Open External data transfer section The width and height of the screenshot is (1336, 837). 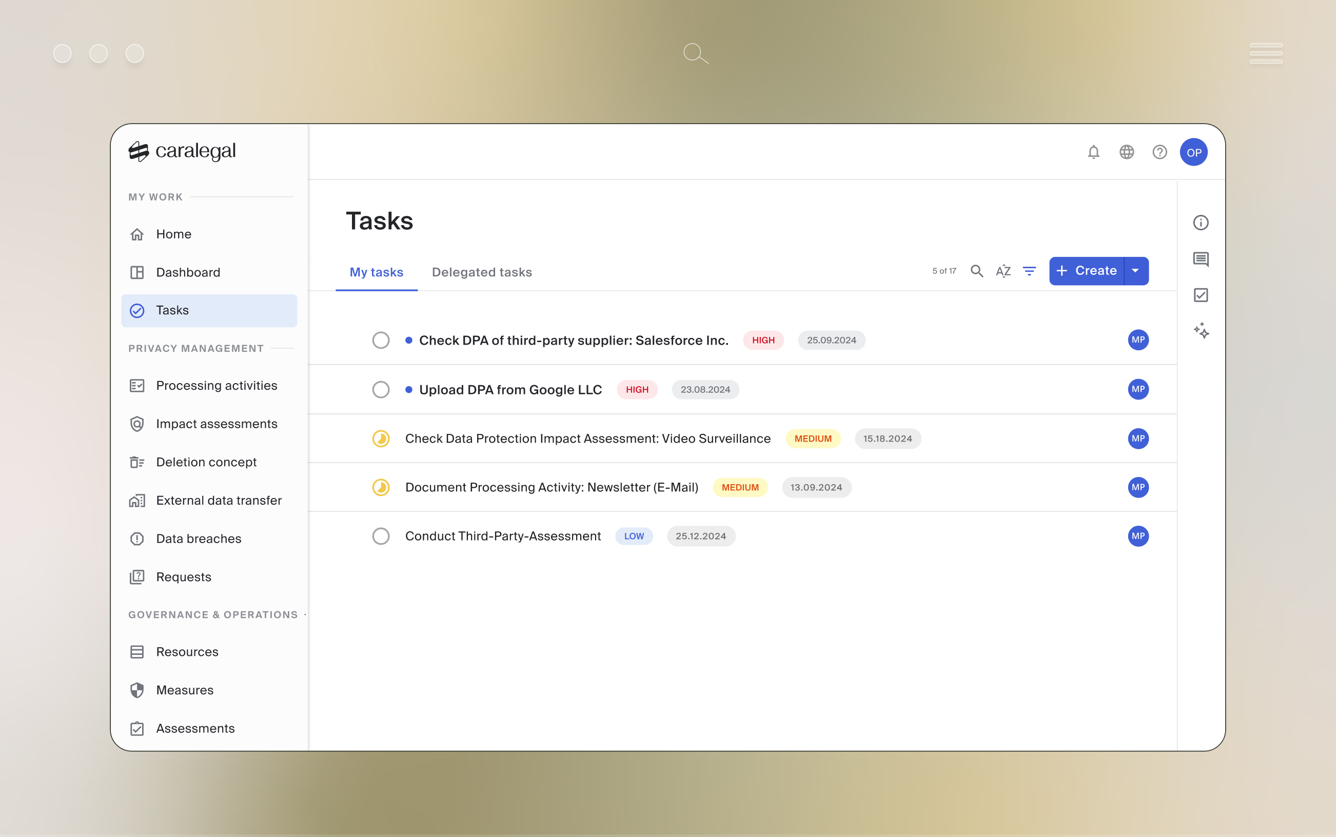pos(209,501)
